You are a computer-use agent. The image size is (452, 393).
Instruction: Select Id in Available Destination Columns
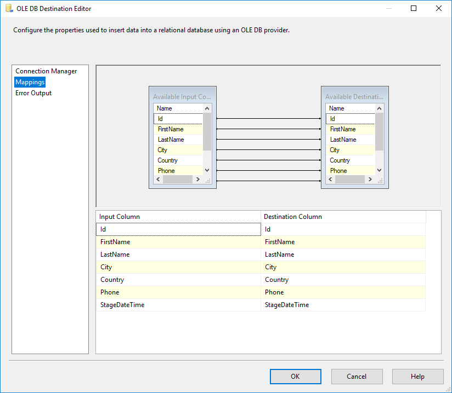(351, 119)
